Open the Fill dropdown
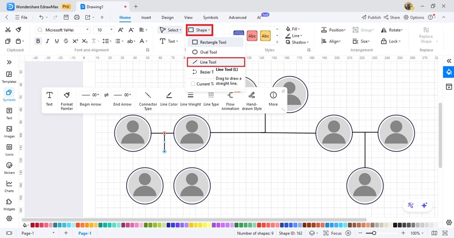The width and height of the screenshot is (454, 238). (x=293, y=29)
